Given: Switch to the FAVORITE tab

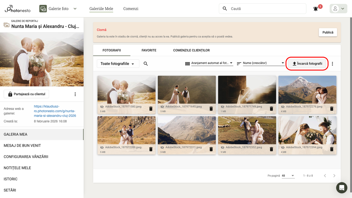Looking at the screenshot, I should (149, 50).
